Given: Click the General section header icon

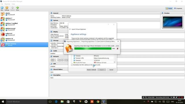Looking at the screenshot, I should click(x=51, y=13).
